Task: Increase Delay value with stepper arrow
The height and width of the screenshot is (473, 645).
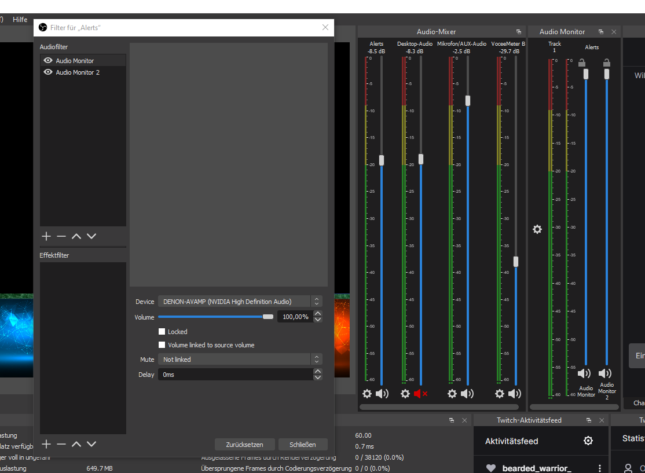Action: pos(317,372)
